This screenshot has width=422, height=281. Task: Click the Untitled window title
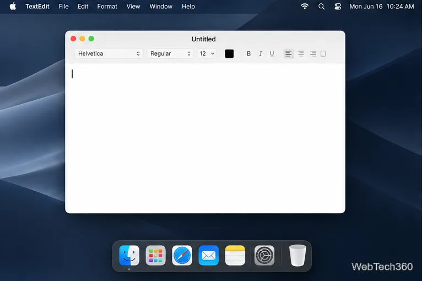203,39
